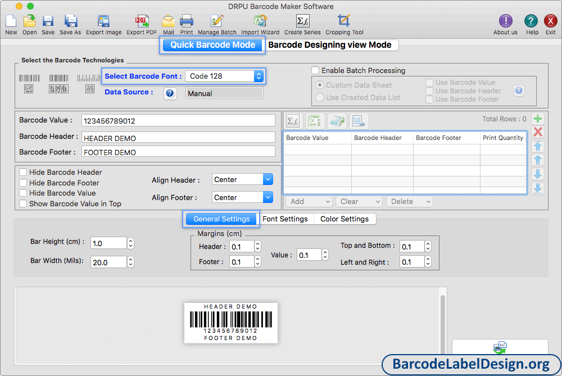Open the About us icon
The image size is (562, 376).
(x=505, y=21)
